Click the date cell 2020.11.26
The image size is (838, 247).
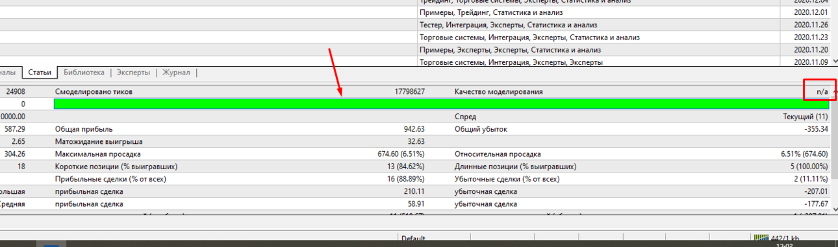[x=811, y=25]
